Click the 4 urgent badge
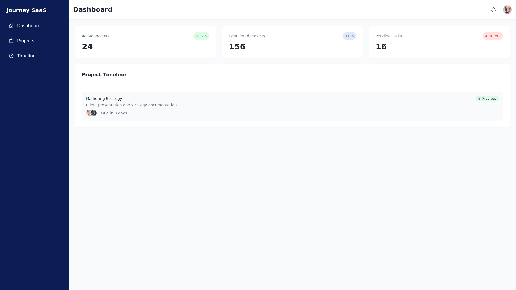The width and height of the screenshot is (516, 290). coord(493,36)
